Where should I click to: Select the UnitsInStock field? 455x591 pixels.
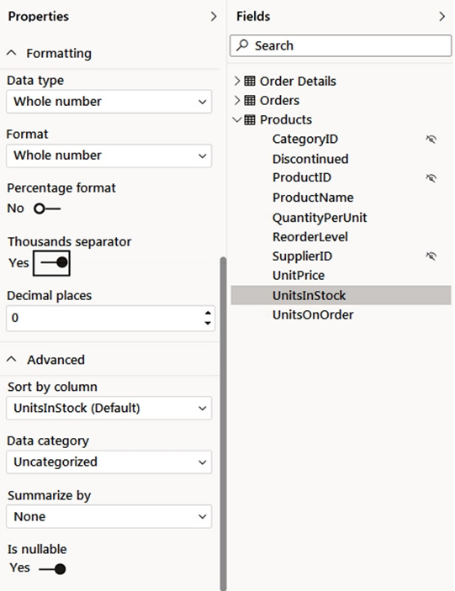(x=341, y=295)
